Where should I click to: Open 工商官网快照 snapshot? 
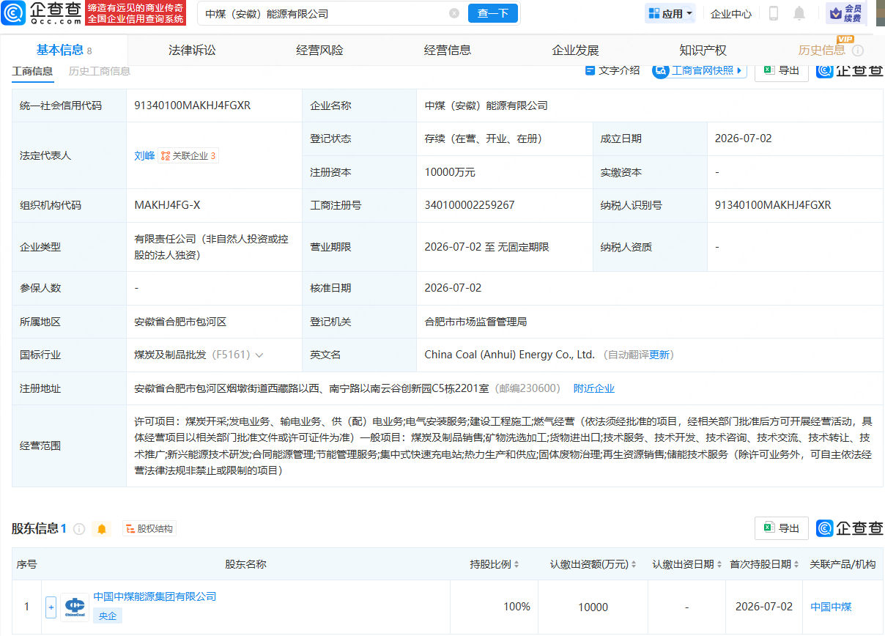coord(699,70)
